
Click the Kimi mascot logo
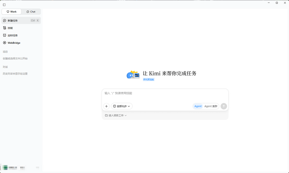point(133,75)
